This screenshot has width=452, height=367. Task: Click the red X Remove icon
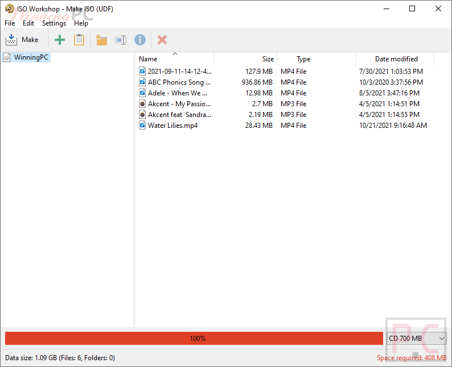162,40
